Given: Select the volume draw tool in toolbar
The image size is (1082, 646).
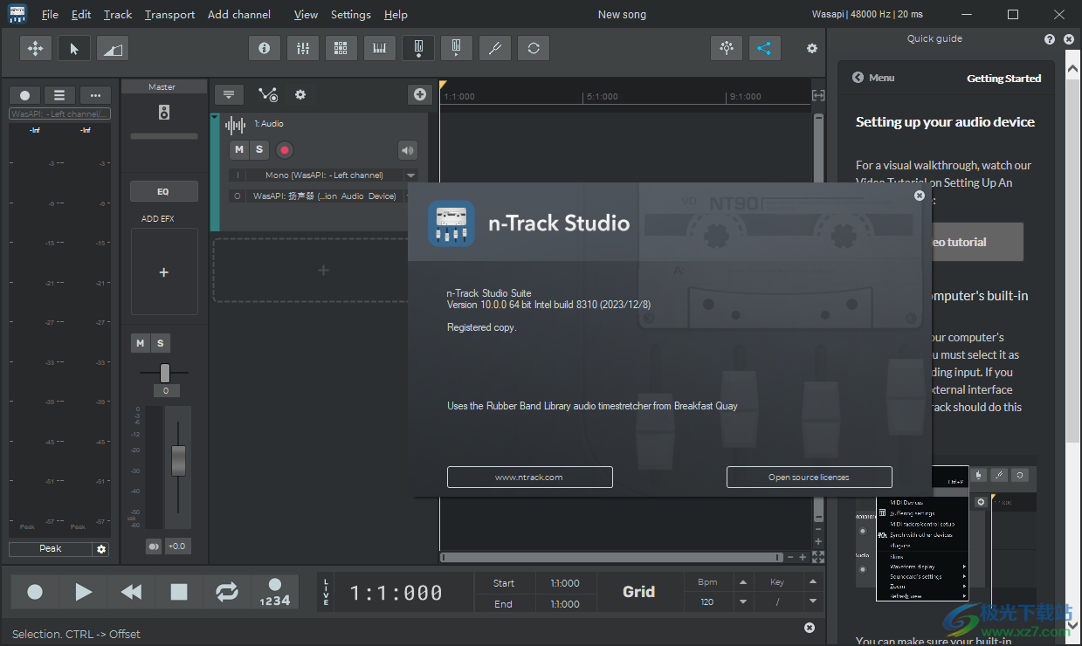Looking at the screenshot, I should coord(112,48).
